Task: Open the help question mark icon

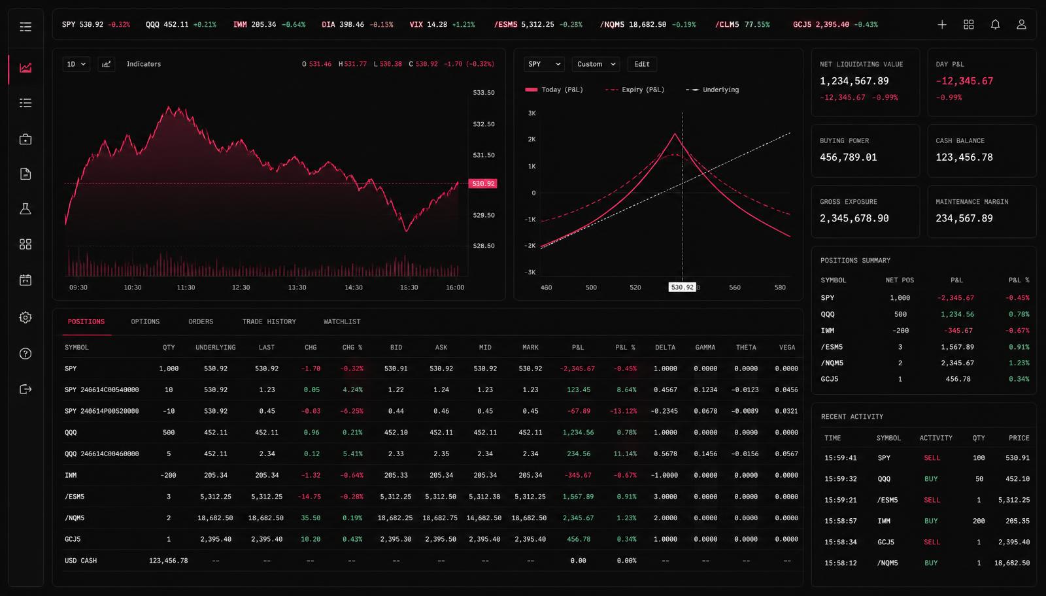Action: [25, 354]
